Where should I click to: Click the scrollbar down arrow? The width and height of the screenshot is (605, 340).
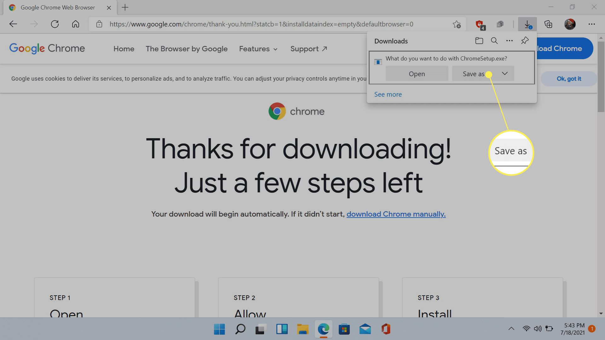(x=601, y=314)
